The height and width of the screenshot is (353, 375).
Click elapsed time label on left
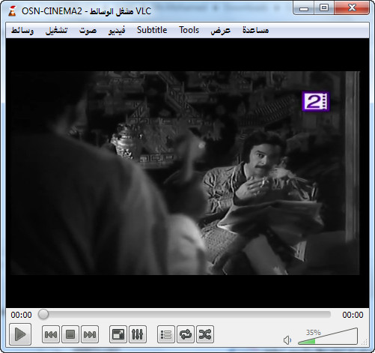[x=21, y=315]
